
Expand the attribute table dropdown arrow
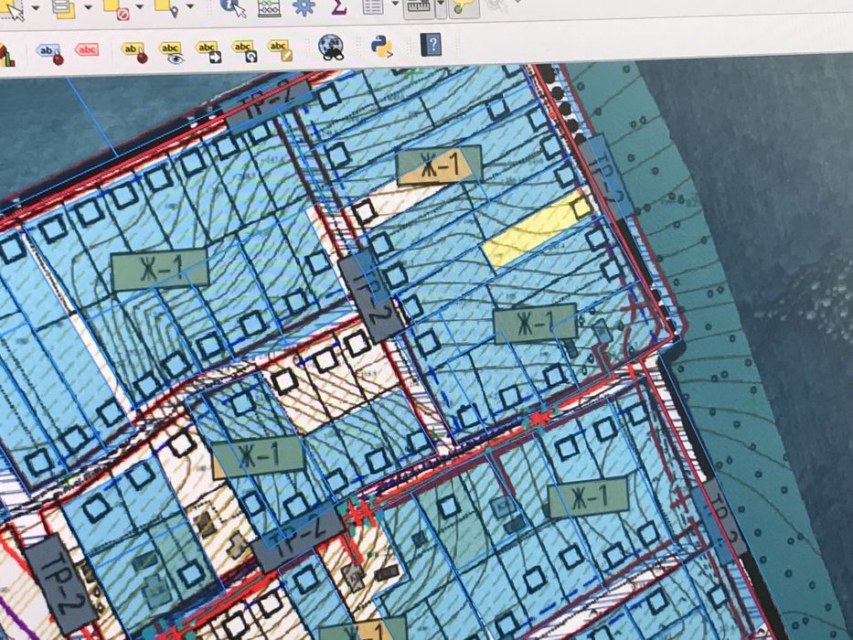click(x=394, y=5)
